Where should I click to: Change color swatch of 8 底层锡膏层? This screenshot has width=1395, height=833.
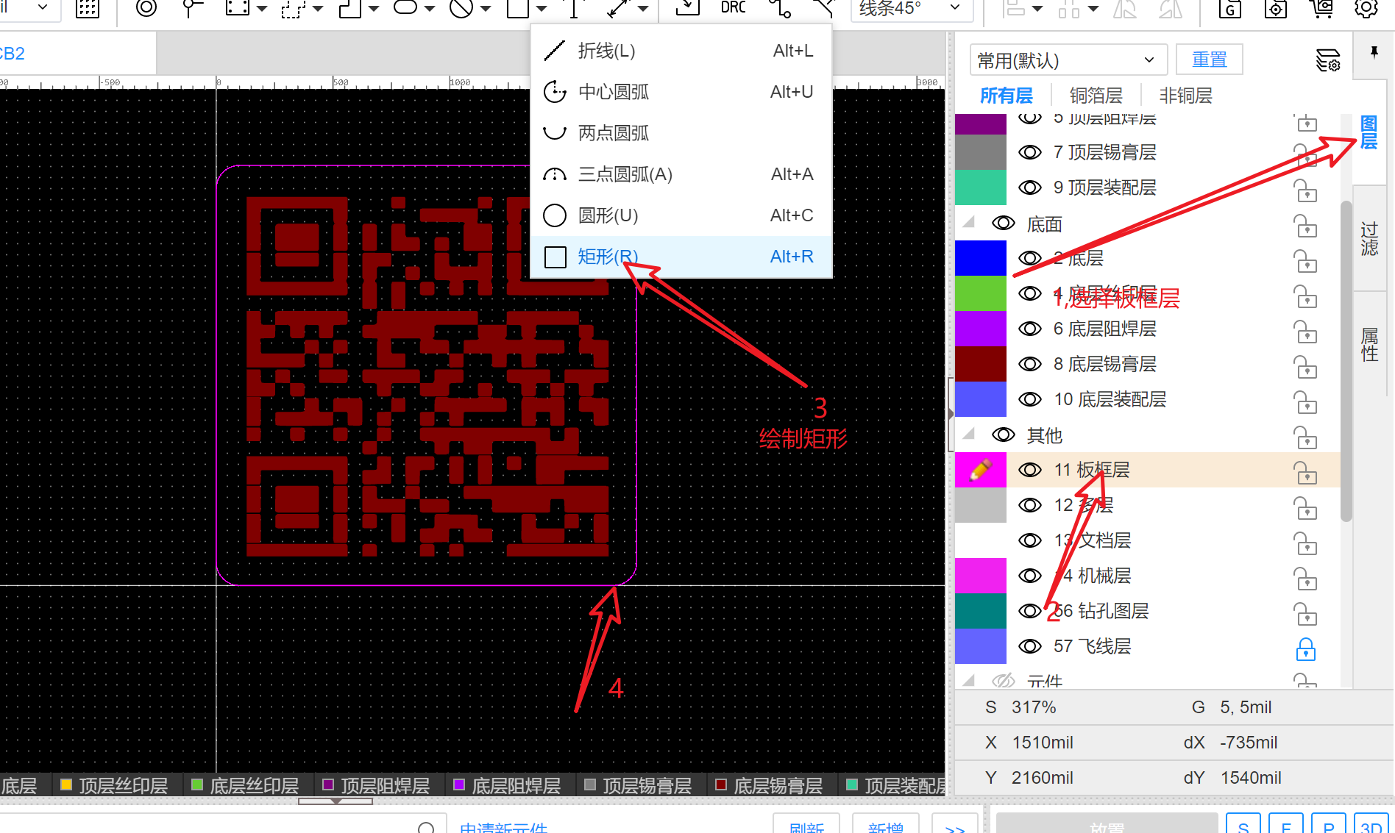coord(980,363)
